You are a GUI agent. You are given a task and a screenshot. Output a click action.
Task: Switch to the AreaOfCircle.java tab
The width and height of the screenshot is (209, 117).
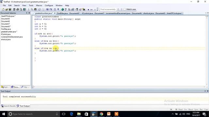[x=174, y=13]
